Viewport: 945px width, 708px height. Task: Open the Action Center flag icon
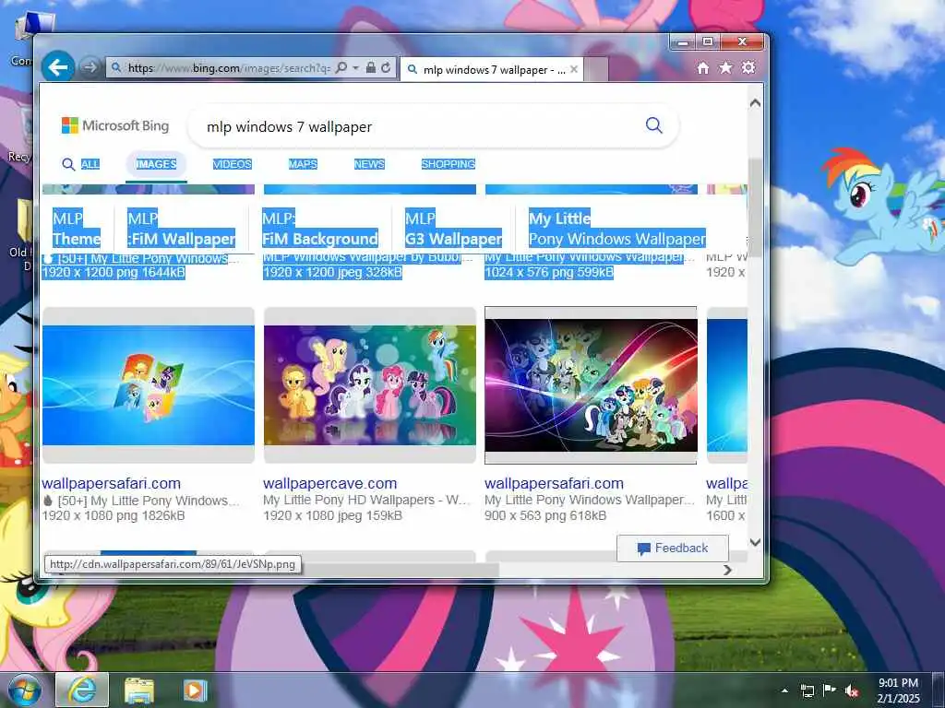click(830, 690)
